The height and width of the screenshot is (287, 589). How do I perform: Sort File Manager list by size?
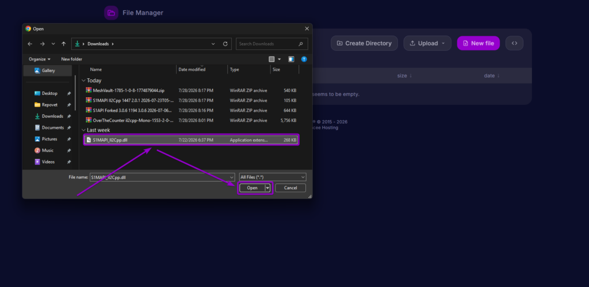(404, 75)
